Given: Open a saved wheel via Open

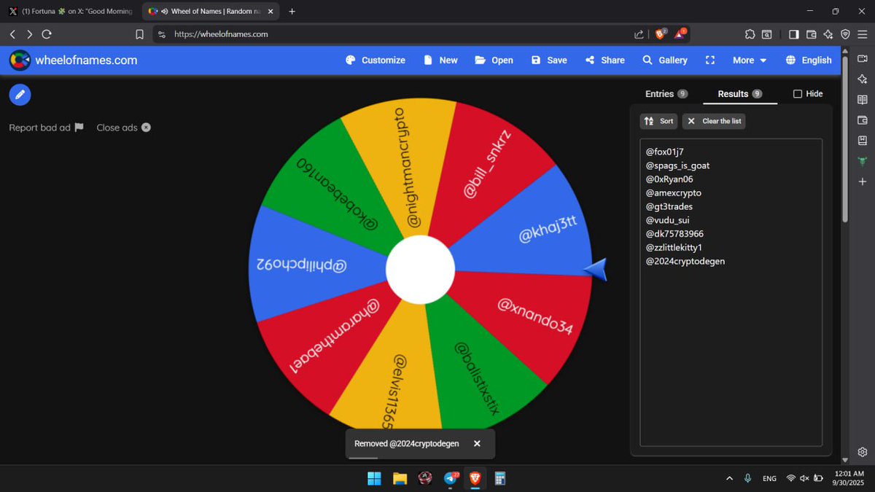Looking at the screenshot, I should pos(494,60).
